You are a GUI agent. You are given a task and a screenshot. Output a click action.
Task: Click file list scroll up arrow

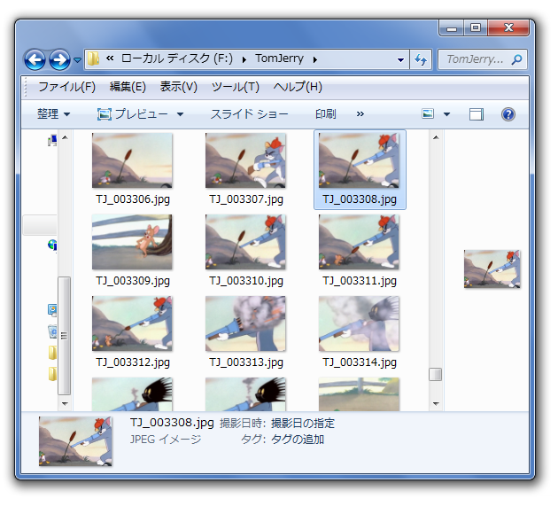point(436,137)
